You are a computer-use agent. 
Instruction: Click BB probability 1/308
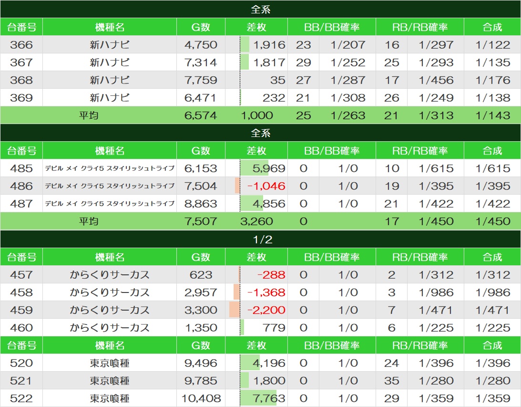[x=347, y=97]
